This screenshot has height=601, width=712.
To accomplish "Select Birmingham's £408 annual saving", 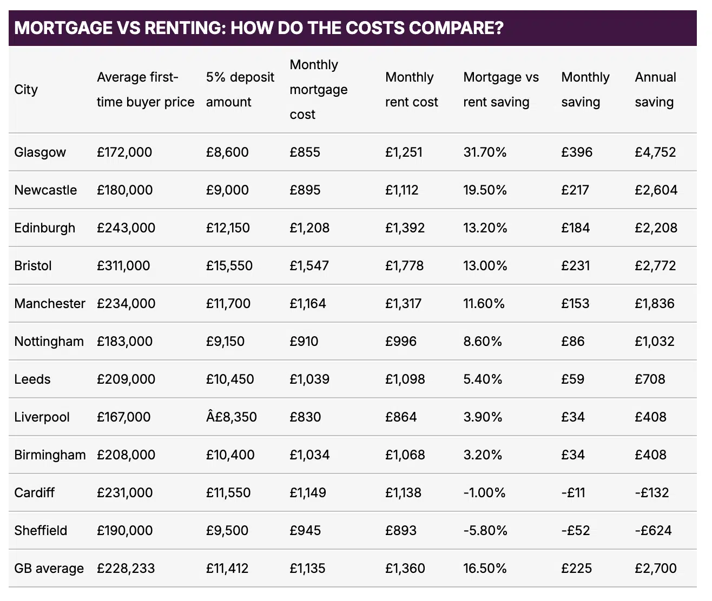I will pos(650,455).
